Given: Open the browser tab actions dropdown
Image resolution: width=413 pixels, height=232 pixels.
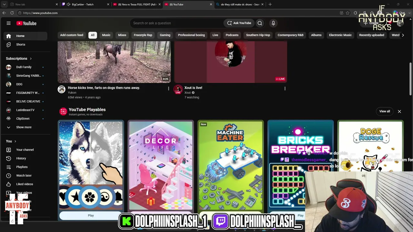Looking at the screenshot, I should click(x=4, y=5).
